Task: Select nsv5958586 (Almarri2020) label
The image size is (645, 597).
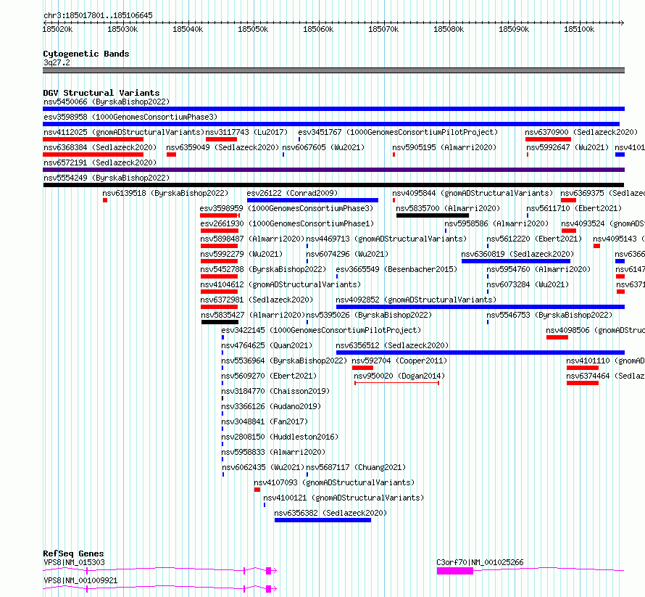Action: [496, 223]
